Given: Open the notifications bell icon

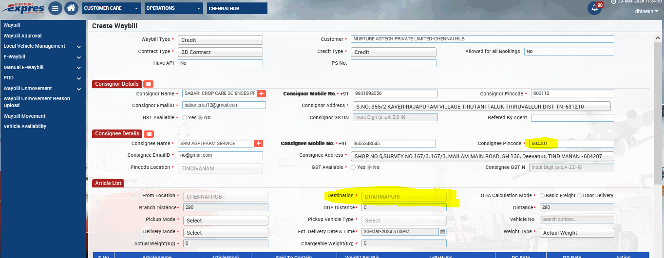Looking at the screenshot, I should pos(594,8).
